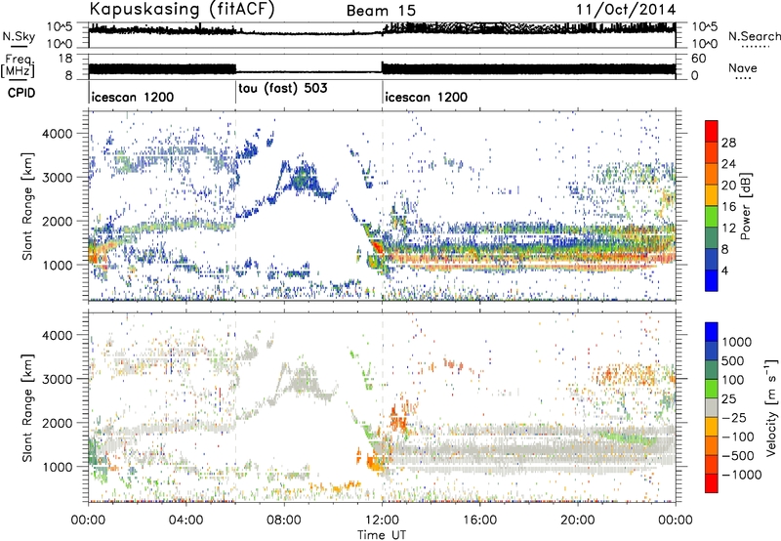
Task: Click the 12:00 time axis label
Action: coord(382,520)
